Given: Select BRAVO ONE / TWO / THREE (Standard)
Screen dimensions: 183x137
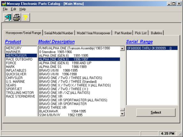Looking at the screenshot, I should (79, 82).
